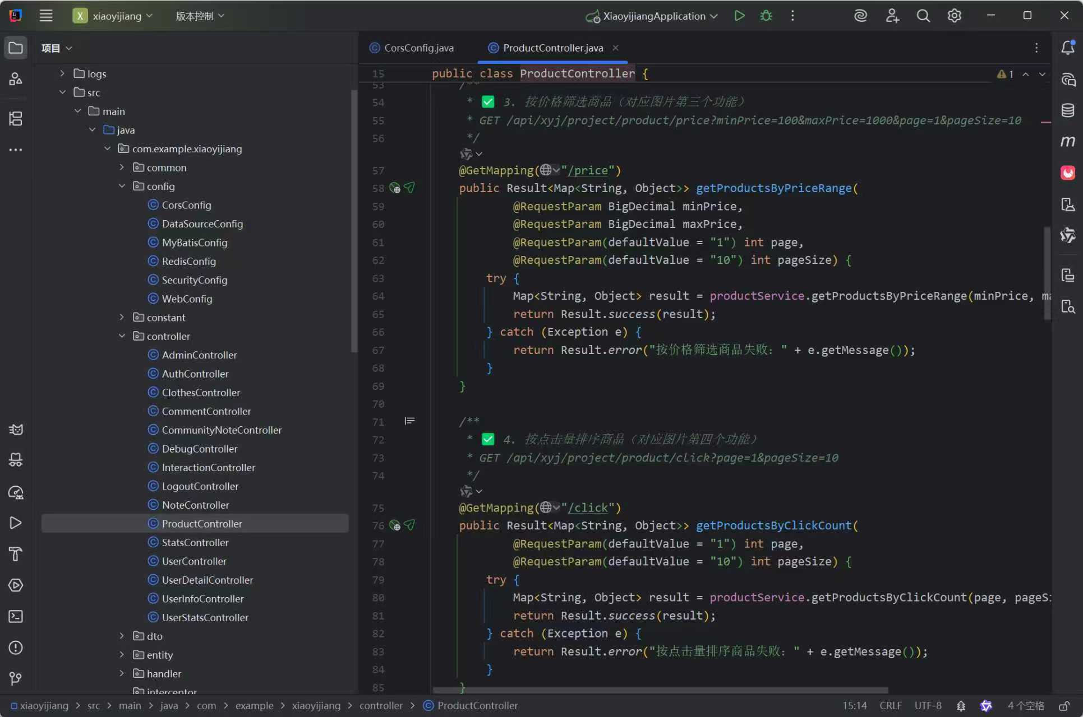Open the 版本控制 menu
Image resolution: width=1083 pixels, height=717 pixels.
(x=200, y=16)
